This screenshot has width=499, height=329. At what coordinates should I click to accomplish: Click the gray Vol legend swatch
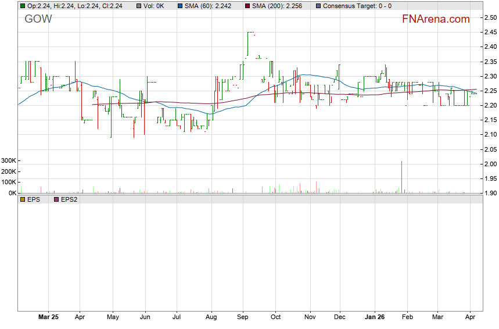click(x=139, y=6)
